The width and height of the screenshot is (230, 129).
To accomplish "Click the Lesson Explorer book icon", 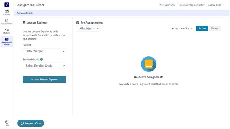I will tap(24, 23).
